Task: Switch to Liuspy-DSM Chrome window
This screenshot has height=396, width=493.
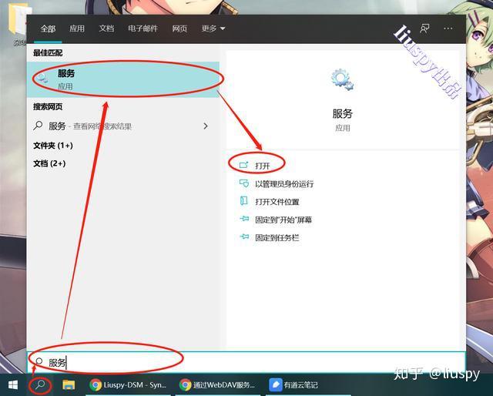Action: tap(128, 385)
